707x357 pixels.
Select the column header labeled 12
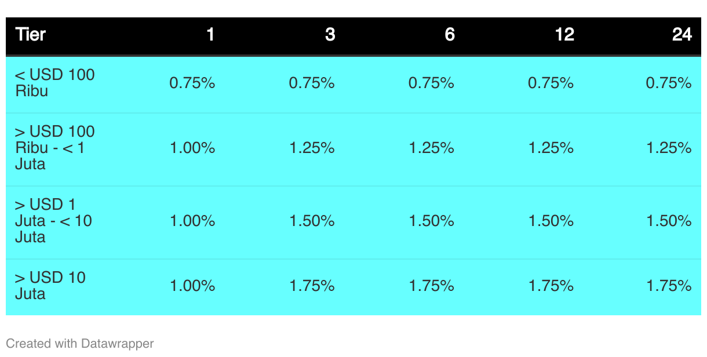tap(564, 35)
